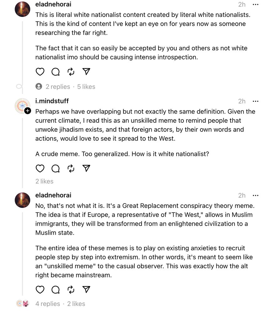Open options menu on eladnehorai's first post
265x313 pixels.
(x=256, y=4)
